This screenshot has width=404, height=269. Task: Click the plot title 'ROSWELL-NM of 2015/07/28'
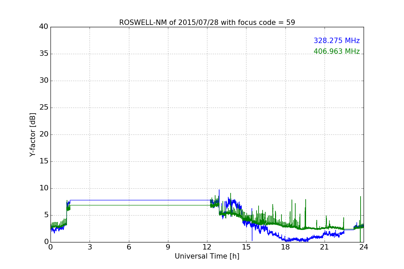point(207,23)
